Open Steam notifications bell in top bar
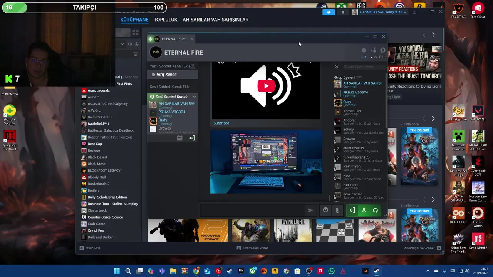Viewport: 493px width, 277px height. (x=343, y=12)
